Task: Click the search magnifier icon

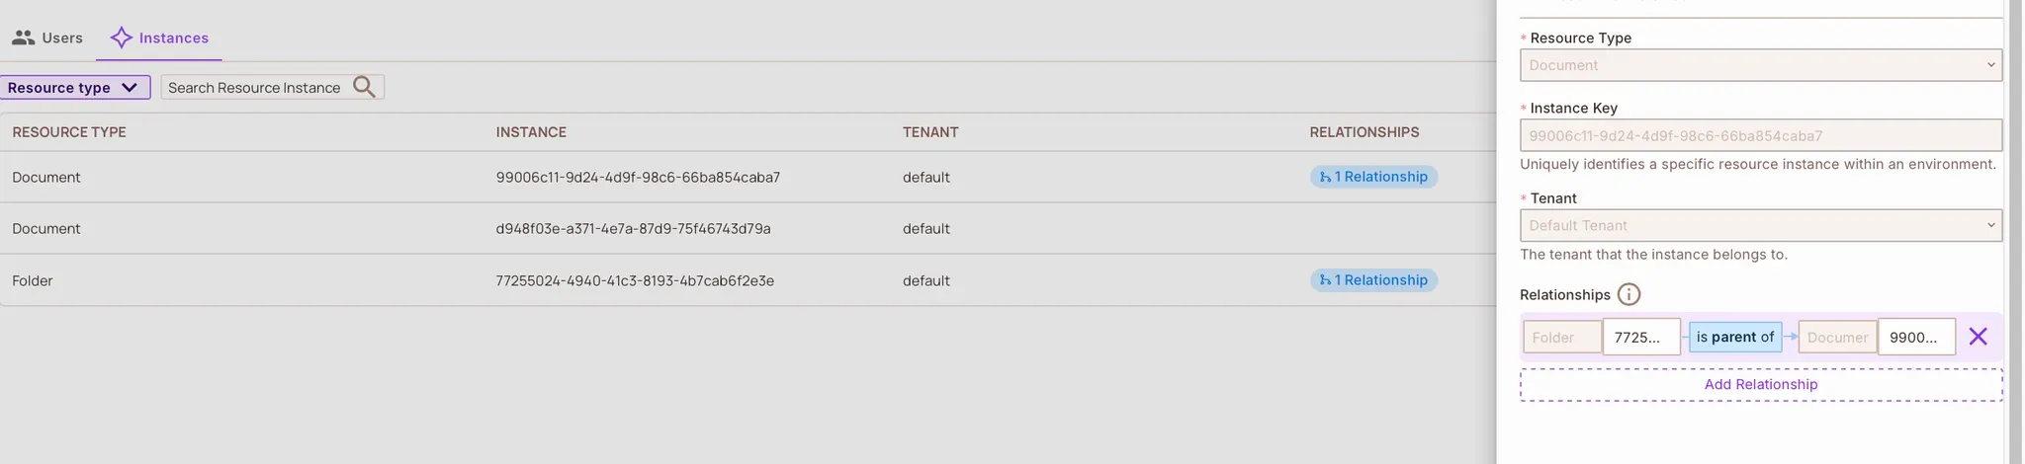Action: [364, 87]
